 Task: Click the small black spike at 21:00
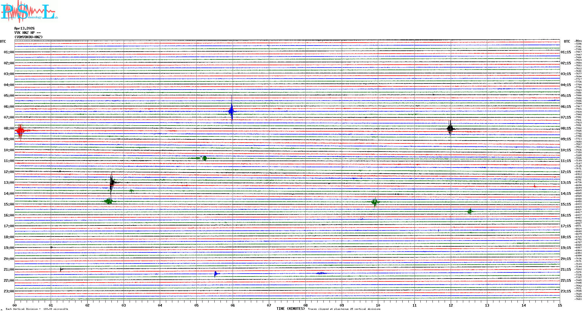click(x=61, y=270)
